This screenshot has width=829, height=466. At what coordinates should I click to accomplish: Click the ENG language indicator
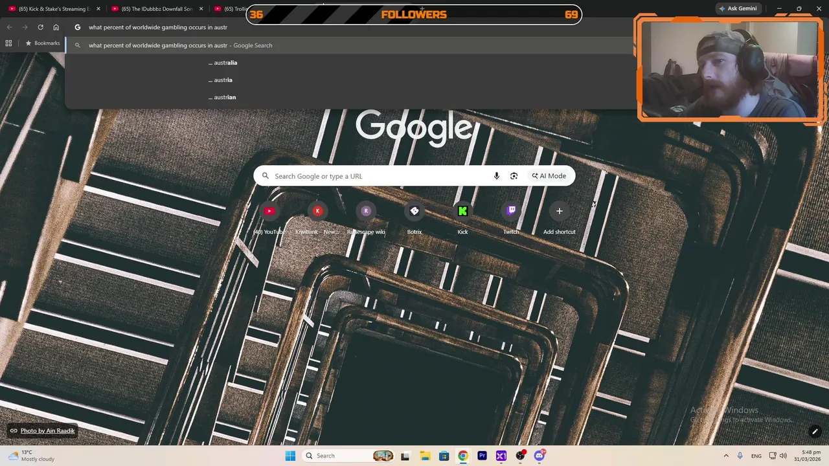[x=756, y=456]
